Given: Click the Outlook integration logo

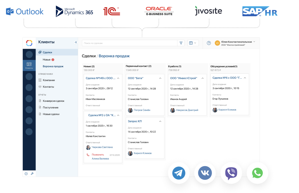Looking at the screenshot, I should click(x=25, y=11).
